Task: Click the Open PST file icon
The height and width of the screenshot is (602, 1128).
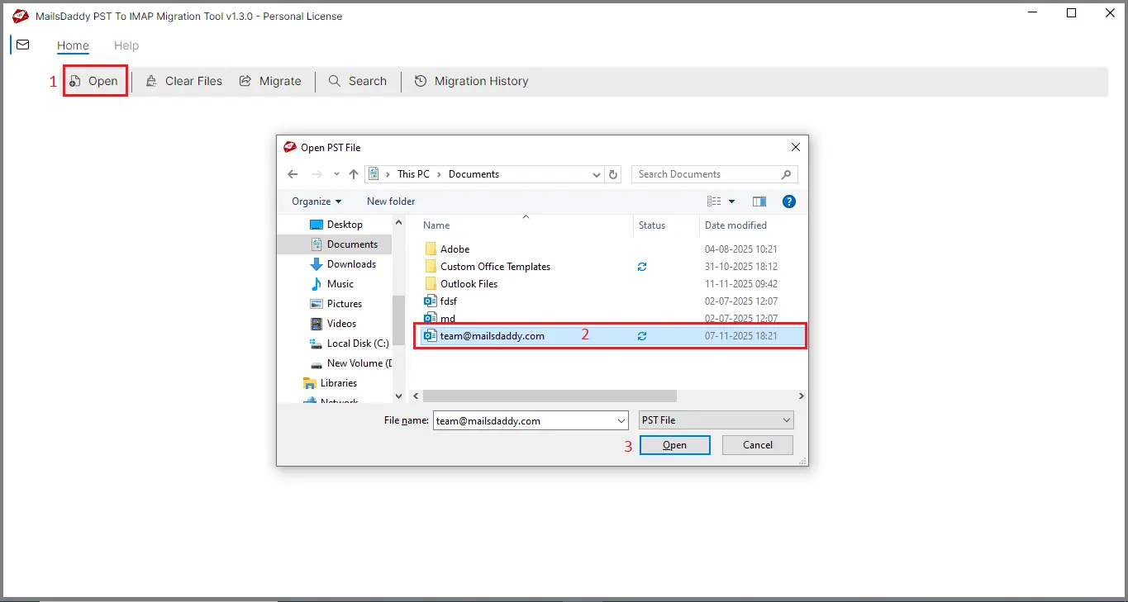Action: click(x=74, y=80)
